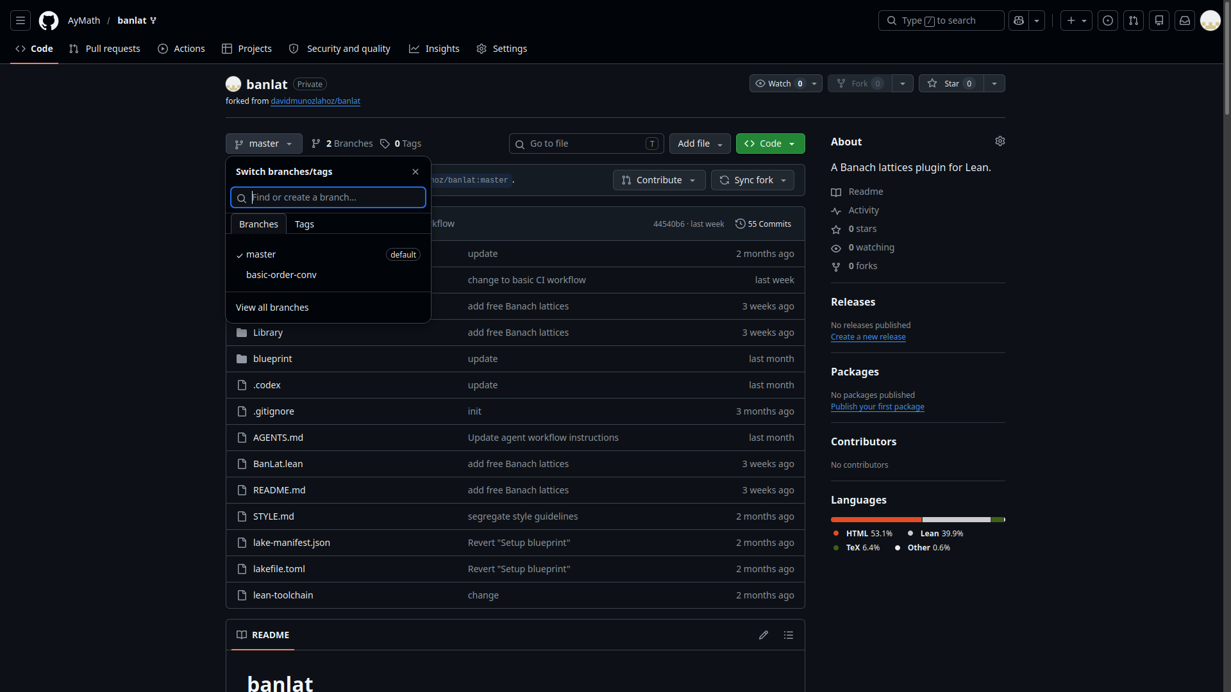Open README outline list icon
The height and width of the screenshot is (692, 1231).
(789, 635)
